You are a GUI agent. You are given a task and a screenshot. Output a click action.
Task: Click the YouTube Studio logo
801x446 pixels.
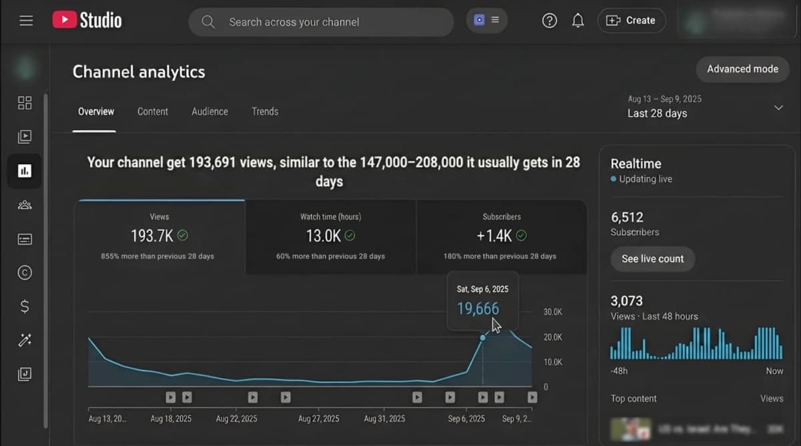coord(87,21)
